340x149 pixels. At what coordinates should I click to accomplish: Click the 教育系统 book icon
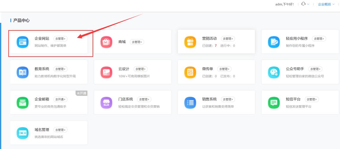[x=23, y=72]
